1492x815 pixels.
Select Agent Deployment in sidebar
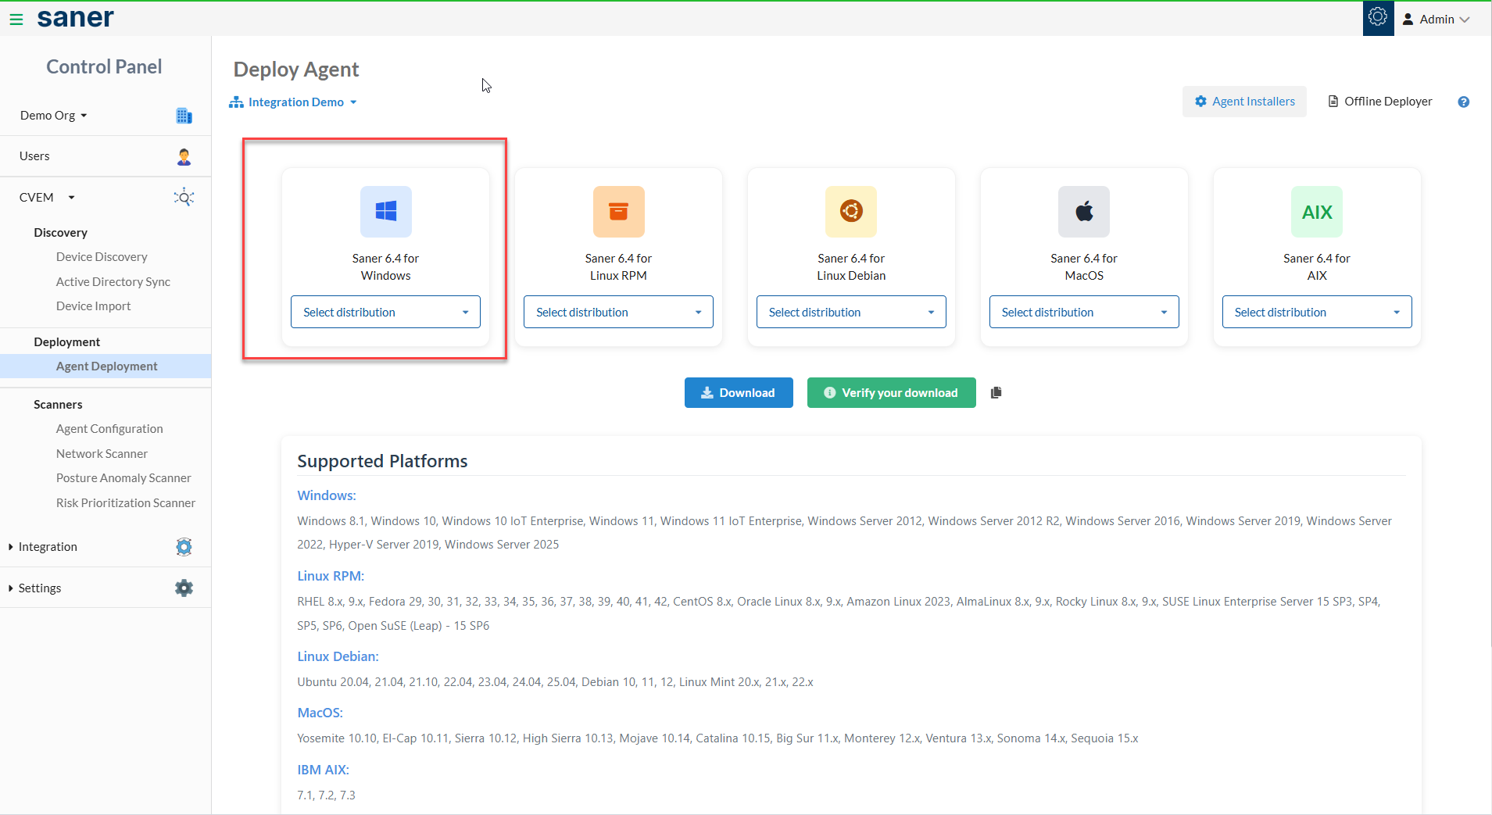point(106,366)
